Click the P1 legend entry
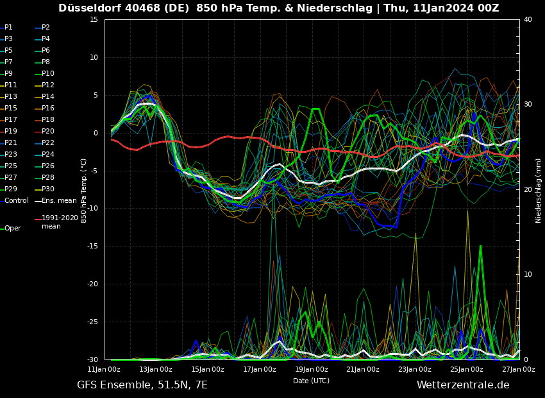 (8, 28)
